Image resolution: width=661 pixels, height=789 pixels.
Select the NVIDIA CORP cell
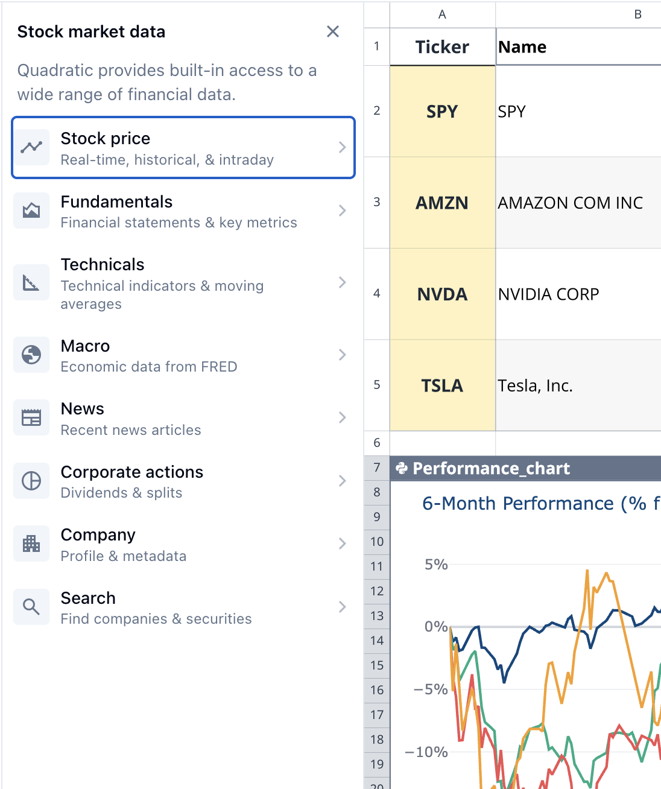point(578,294)
